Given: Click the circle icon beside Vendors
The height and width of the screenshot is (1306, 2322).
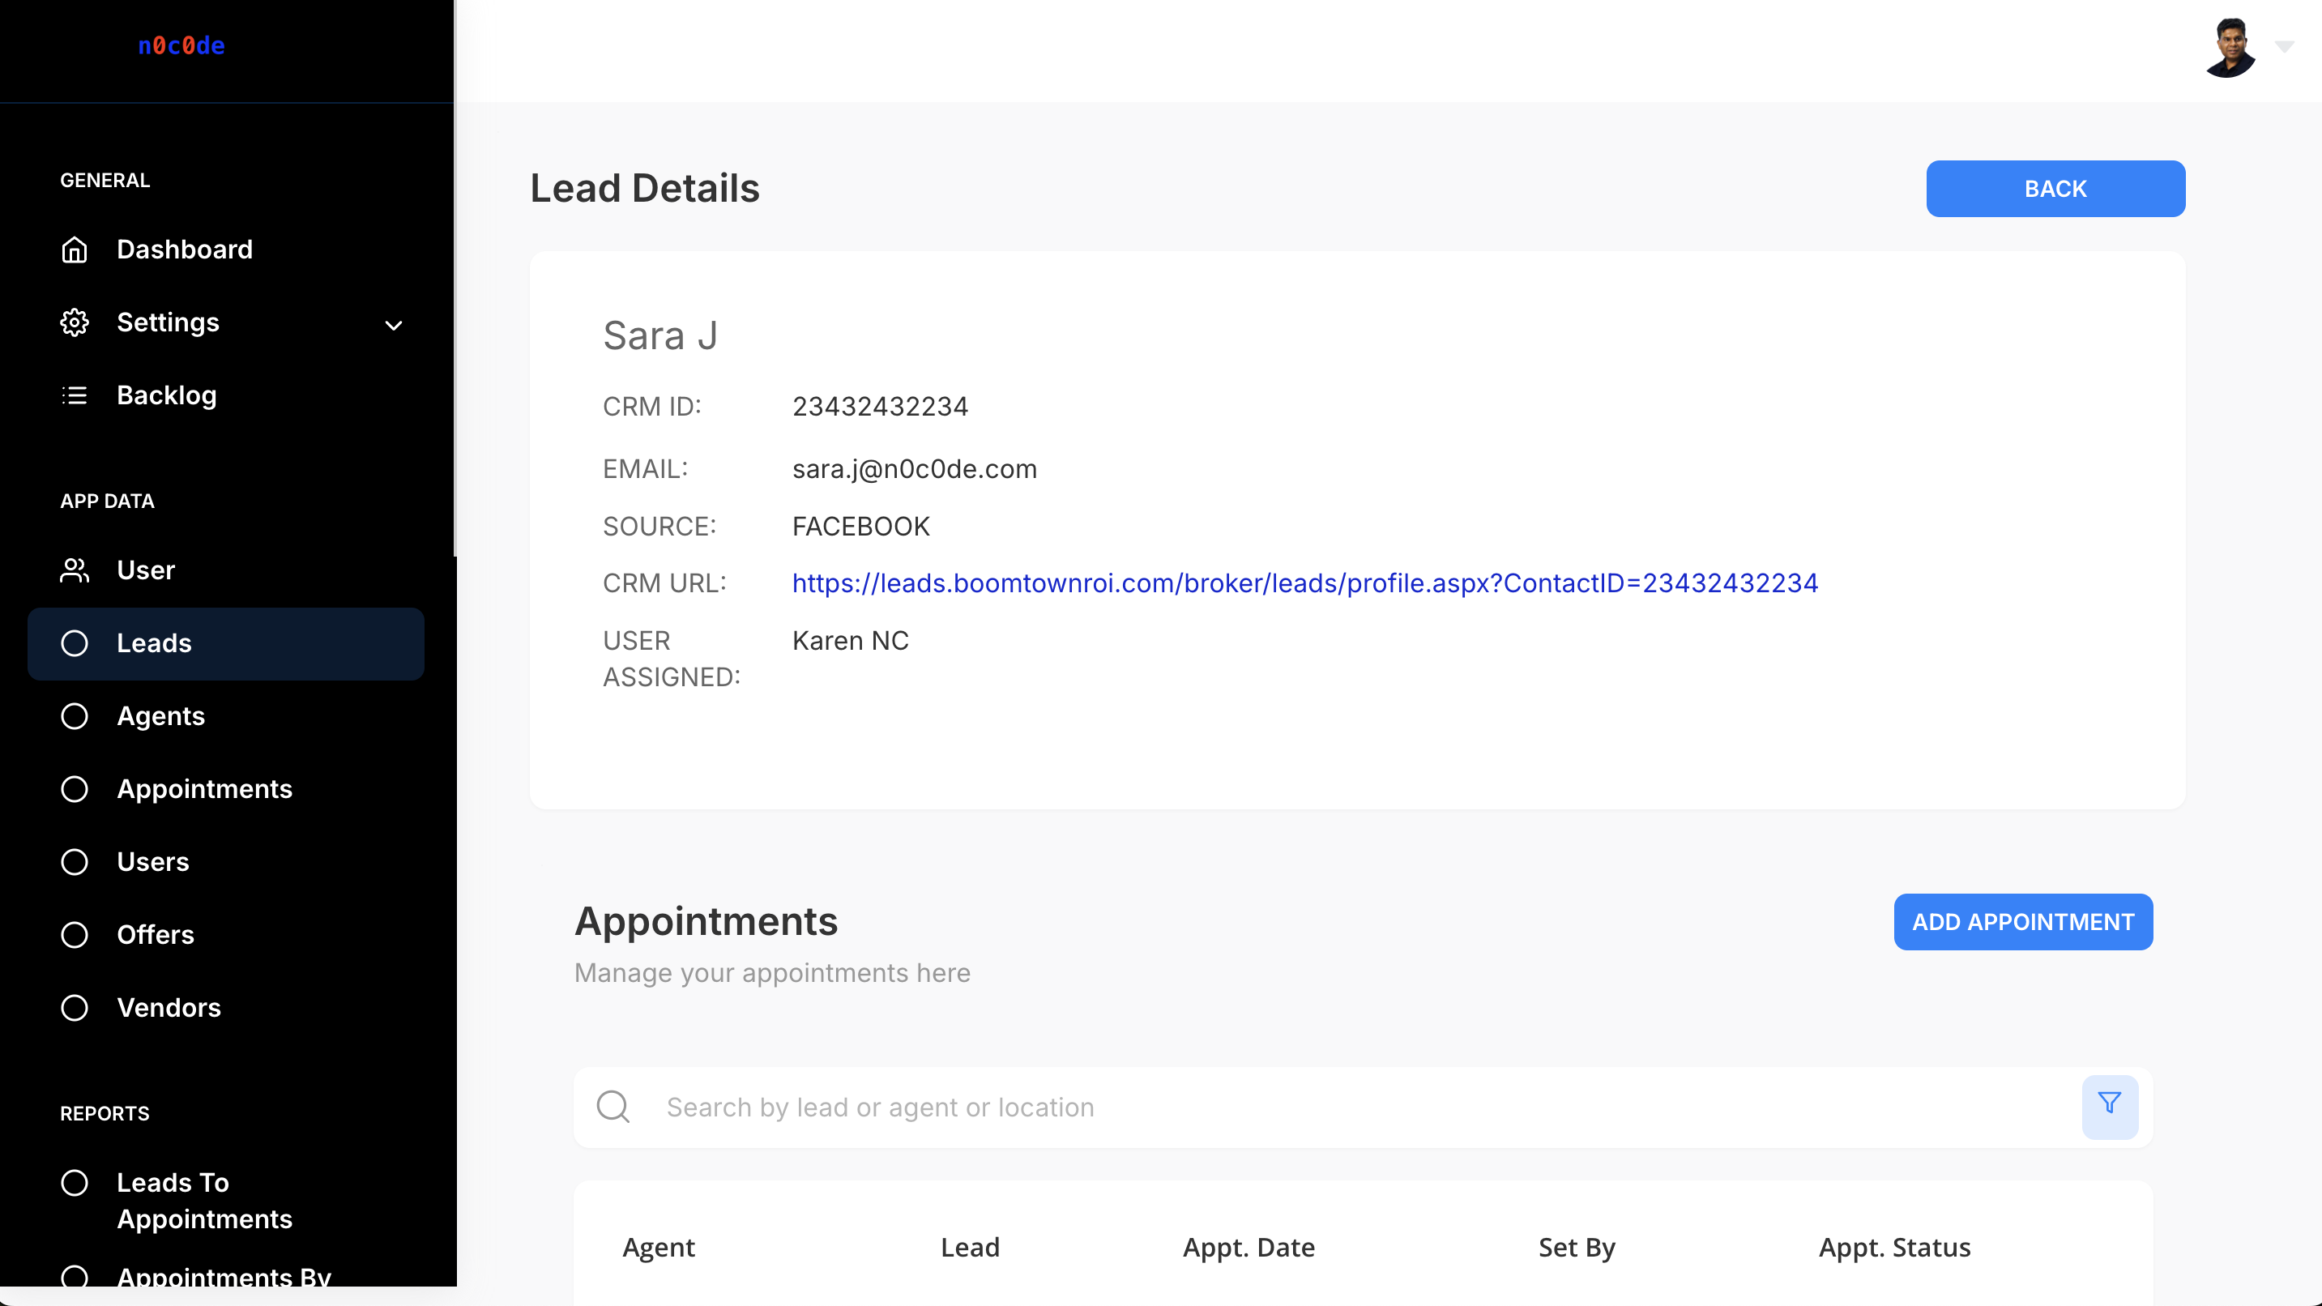Looking at the screenshot, I should click(74, 1008).
